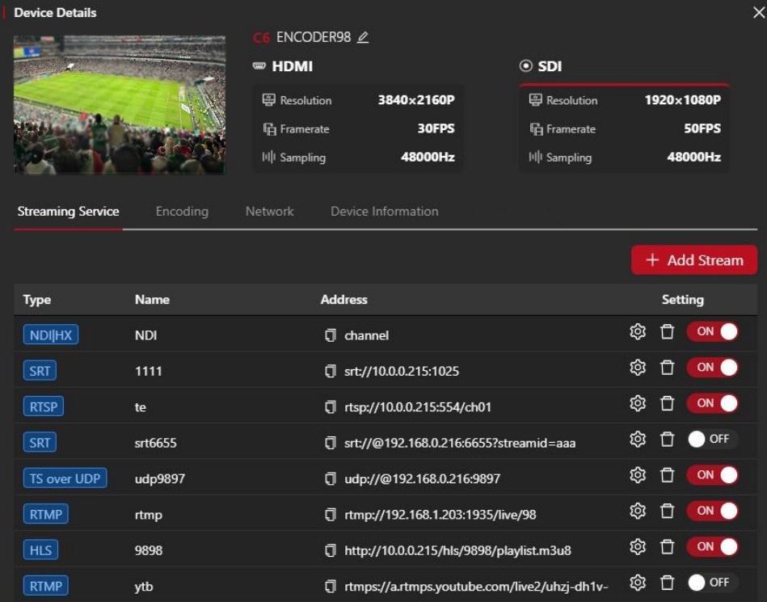The height and width of the screenshot is (602, 767).
Task: Delete the rtmp stream with the trash icon
Action: (666, 511)
